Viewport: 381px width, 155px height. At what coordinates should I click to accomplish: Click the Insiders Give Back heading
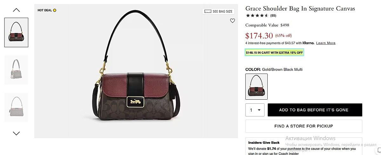coord(264,143)
